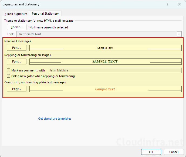186x157 pixels.
Task: Close the Signatures and Stationery dialog
Action: (x=180, y=4)
